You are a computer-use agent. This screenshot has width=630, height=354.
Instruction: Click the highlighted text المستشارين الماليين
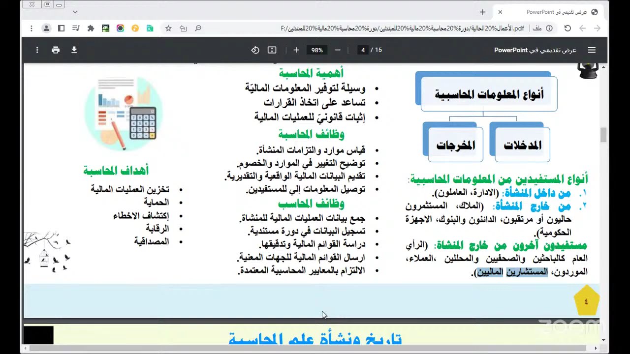[x=512, y=272]
